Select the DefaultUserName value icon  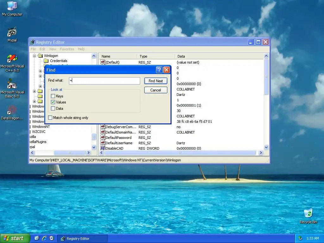point(103,143)
